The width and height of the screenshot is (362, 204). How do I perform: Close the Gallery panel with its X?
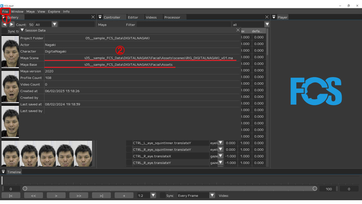click(93, 17)
